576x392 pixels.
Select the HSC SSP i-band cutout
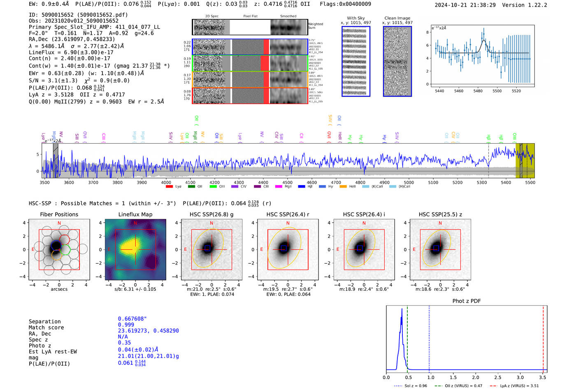[x=364, y=249]
